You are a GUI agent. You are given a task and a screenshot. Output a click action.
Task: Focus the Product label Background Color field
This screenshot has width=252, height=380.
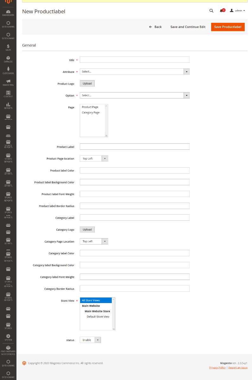coord(135,182)
